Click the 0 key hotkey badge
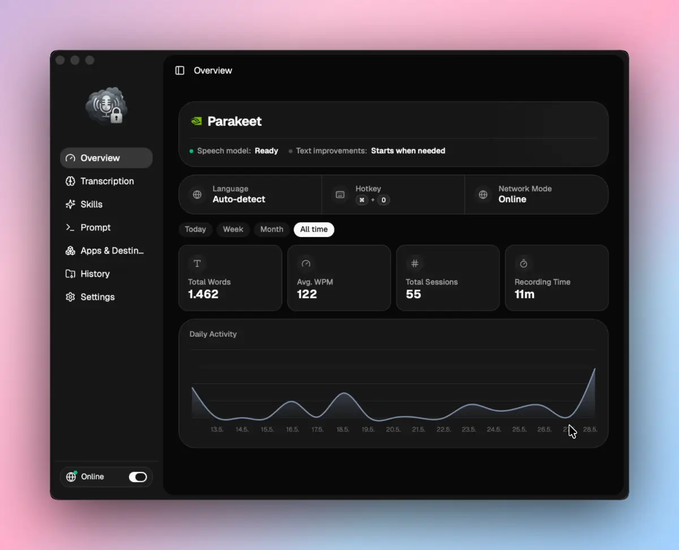The height and width of the screenshot is (550, 679). (384, 200)
